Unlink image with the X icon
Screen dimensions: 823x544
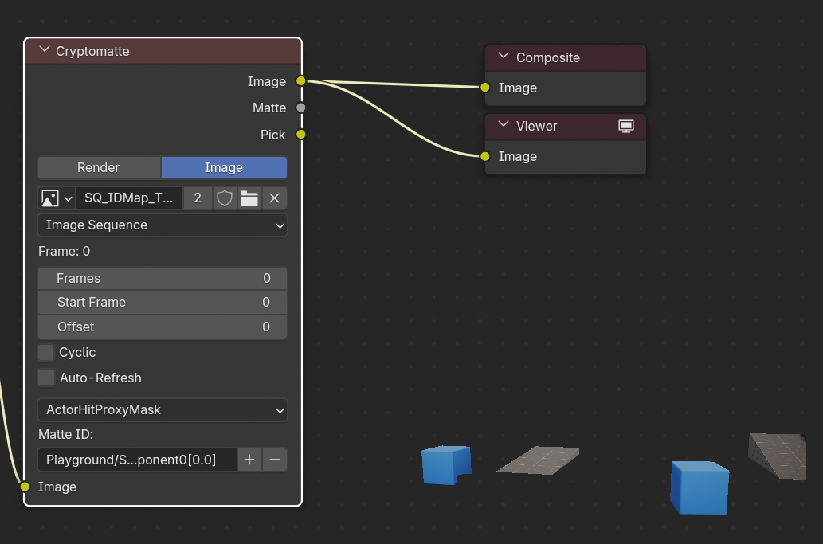coord(274,198)
